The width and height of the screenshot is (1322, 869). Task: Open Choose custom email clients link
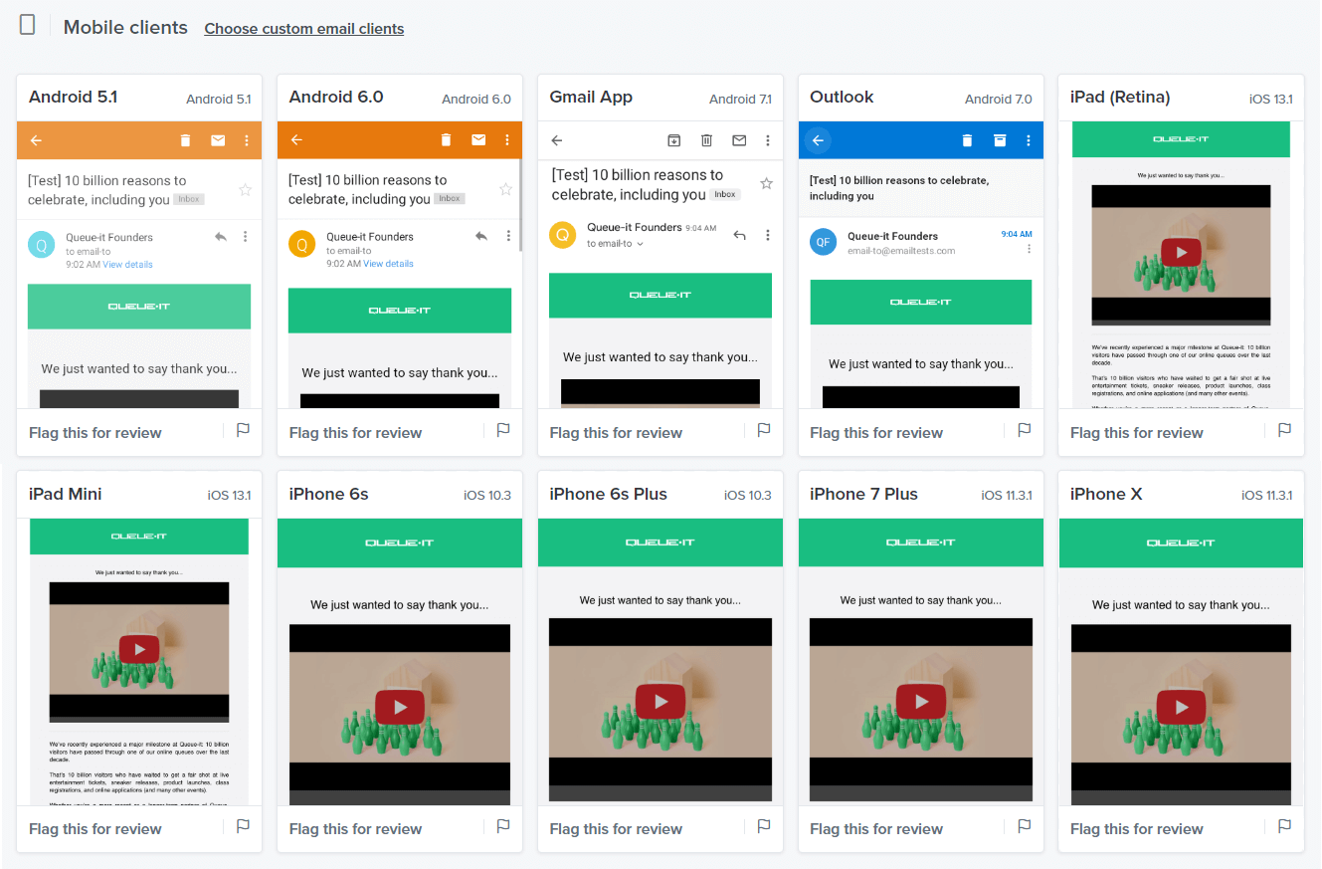(304, 29)
